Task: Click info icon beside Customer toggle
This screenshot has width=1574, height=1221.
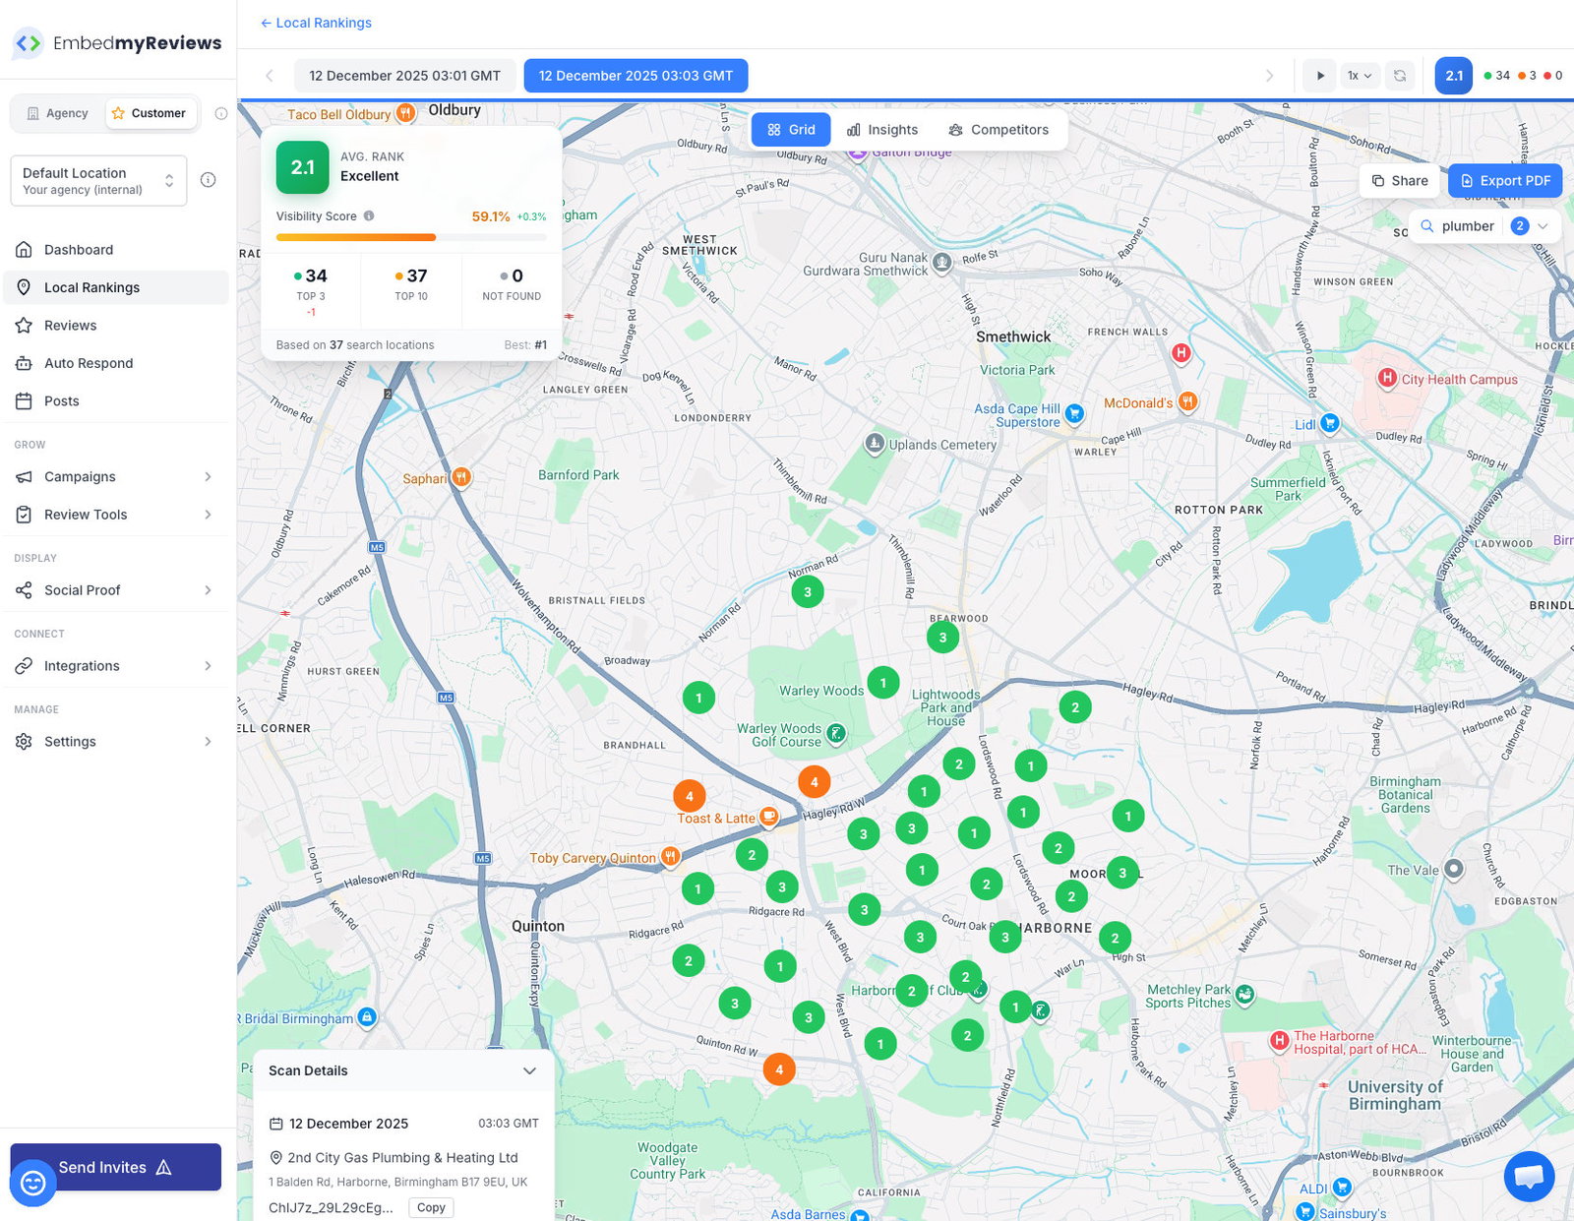Action: coord(221,113)
